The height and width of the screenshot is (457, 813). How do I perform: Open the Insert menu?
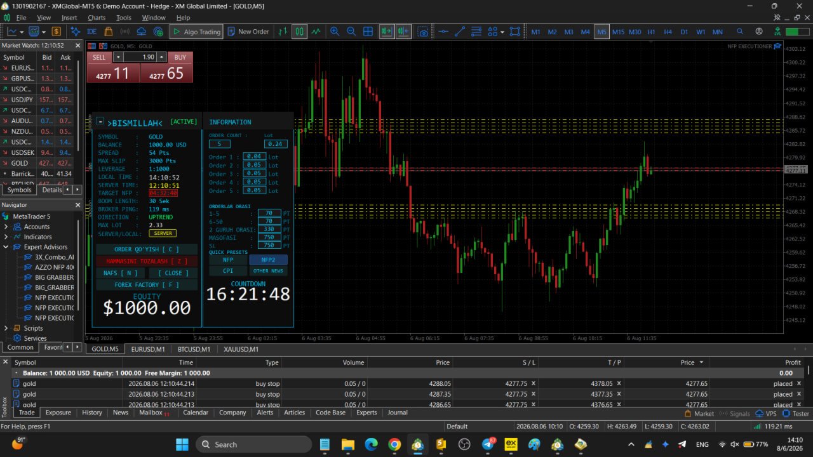pyautogui.click(x=69, y=18)
